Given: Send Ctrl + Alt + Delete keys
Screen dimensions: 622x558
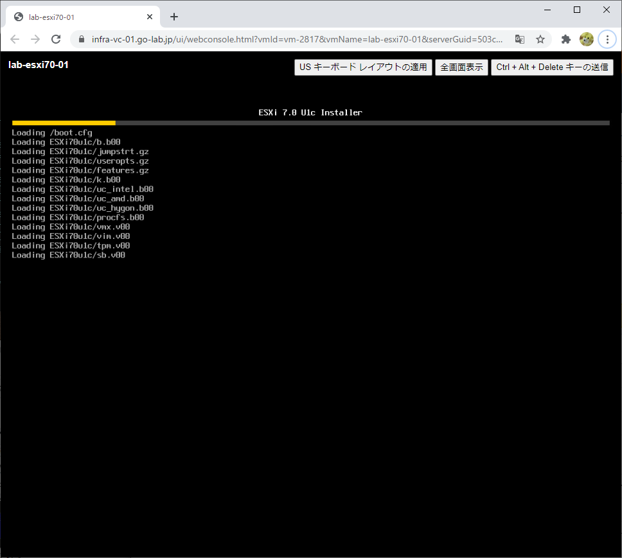Looking at the screenshot, I should point(552,67).
